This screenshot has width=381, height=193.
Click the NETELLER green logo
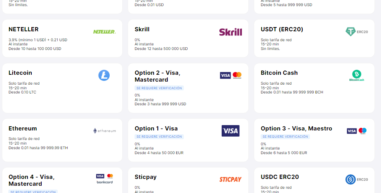[104, 32]
